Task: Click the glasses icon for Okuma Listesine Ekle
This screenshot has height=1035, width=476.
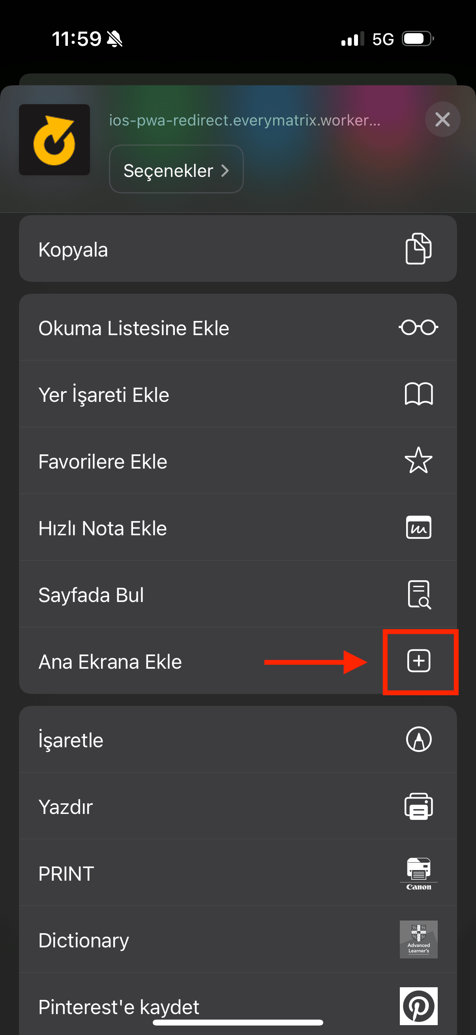Action: tap(418, 327)
